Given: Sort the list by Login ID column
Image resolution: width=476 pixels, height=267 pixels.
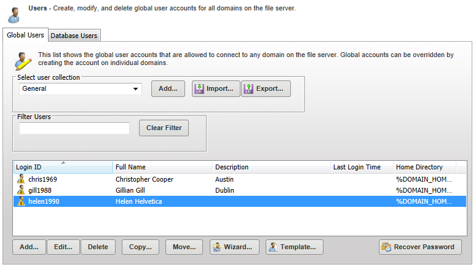Looking at the screenshot, I should (x=63, y=167).
